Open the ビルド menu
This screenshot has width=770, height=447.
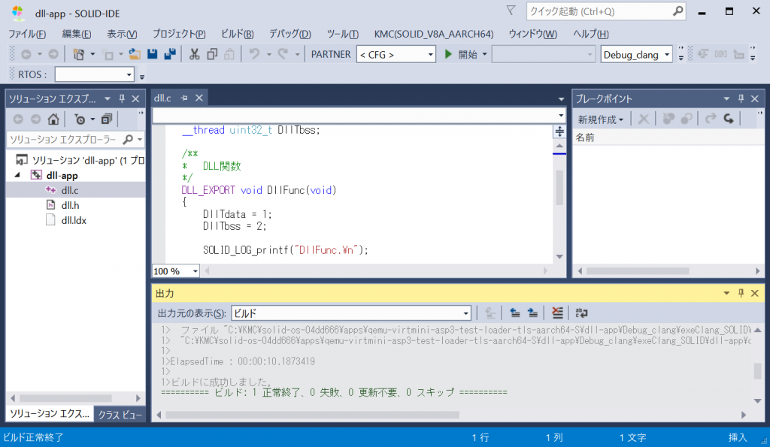tap(238, 34)
